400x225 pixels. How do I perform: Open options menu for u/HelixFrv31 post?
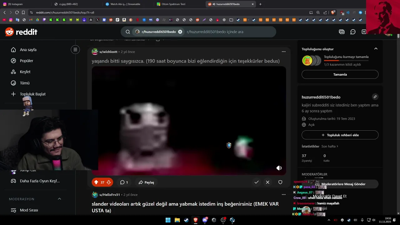click(283, 194)
